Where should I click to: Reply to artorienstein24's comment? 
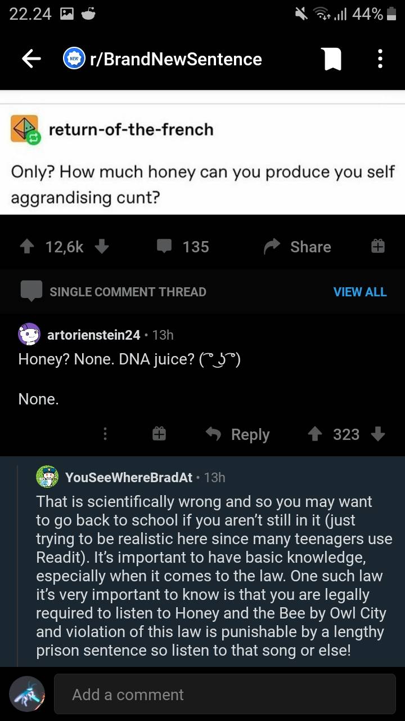(x=237, y=434)
